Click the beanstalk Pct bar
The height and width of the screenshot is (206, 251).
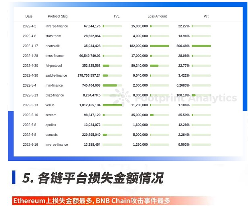pyautogui.click(x=201, y=46)
